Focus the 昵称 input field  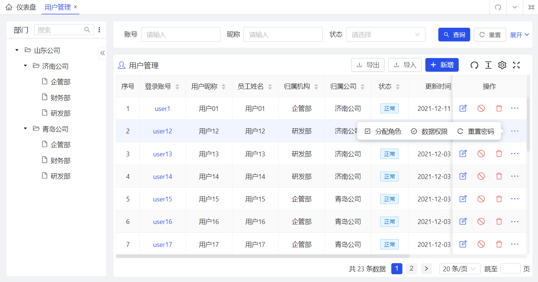(283, 34)
